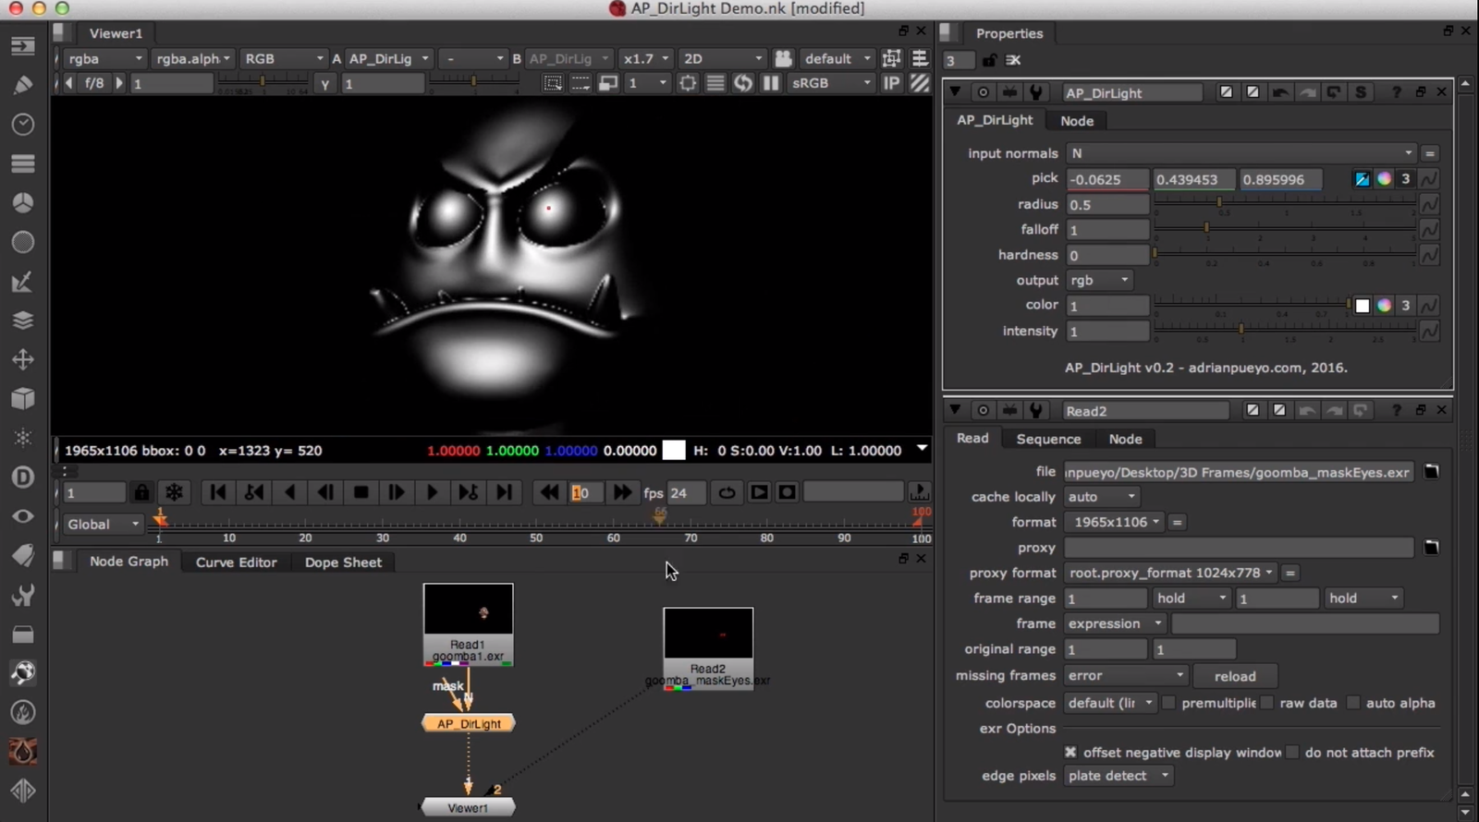The width and height of the screenshot is (1479, 822).
Task: Open the Color nodes menu
Action: 23,202
